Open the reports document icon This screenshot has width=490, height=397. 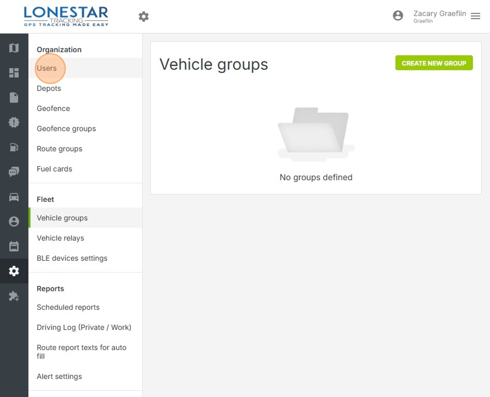14,97
